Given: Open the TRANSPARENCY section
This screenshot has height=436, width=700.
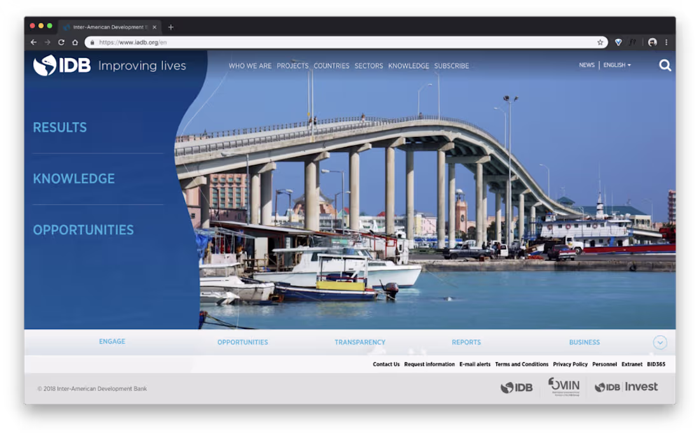Looking at the screenshot, I should point(360,342).
